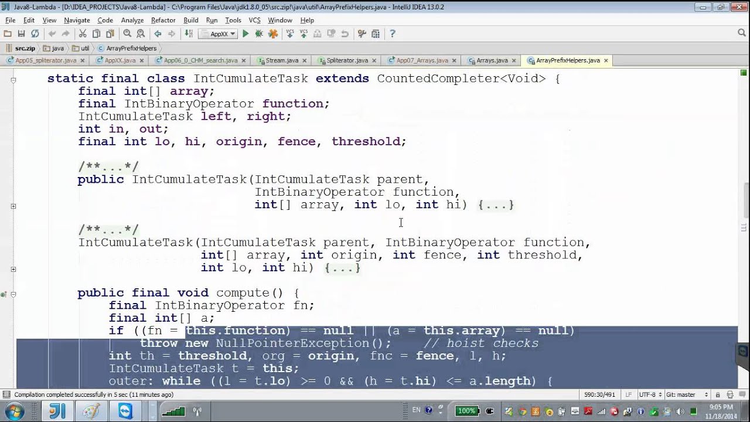Start Debug with the bug icon
The image size is (750, 422).
(x=259, y=34)
